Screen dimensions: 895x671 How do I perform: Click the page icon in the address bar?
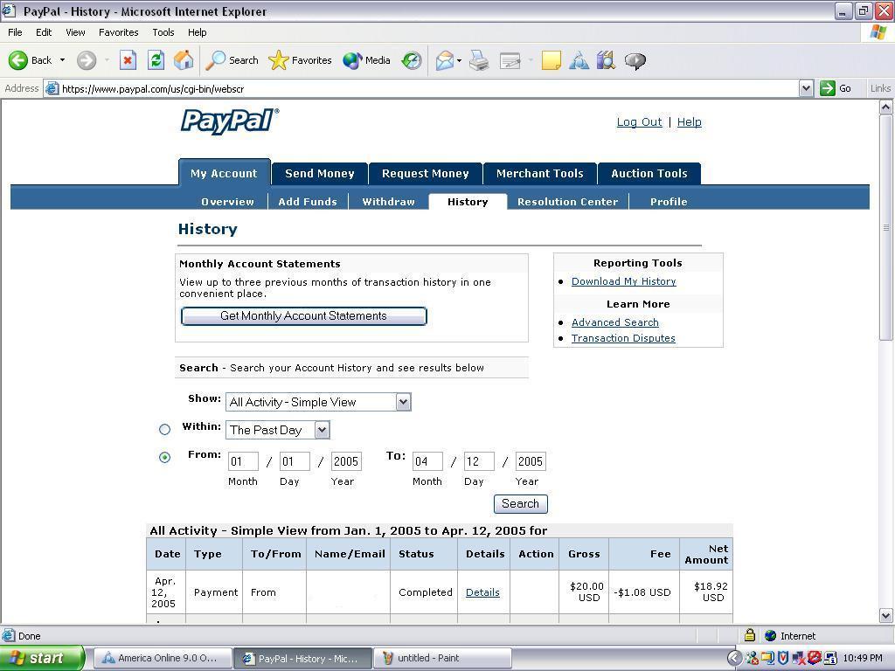coord(52,88)
